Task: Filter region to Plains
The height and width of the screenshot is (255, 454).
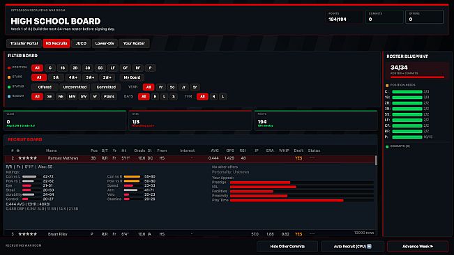Action: click(109, 97)
